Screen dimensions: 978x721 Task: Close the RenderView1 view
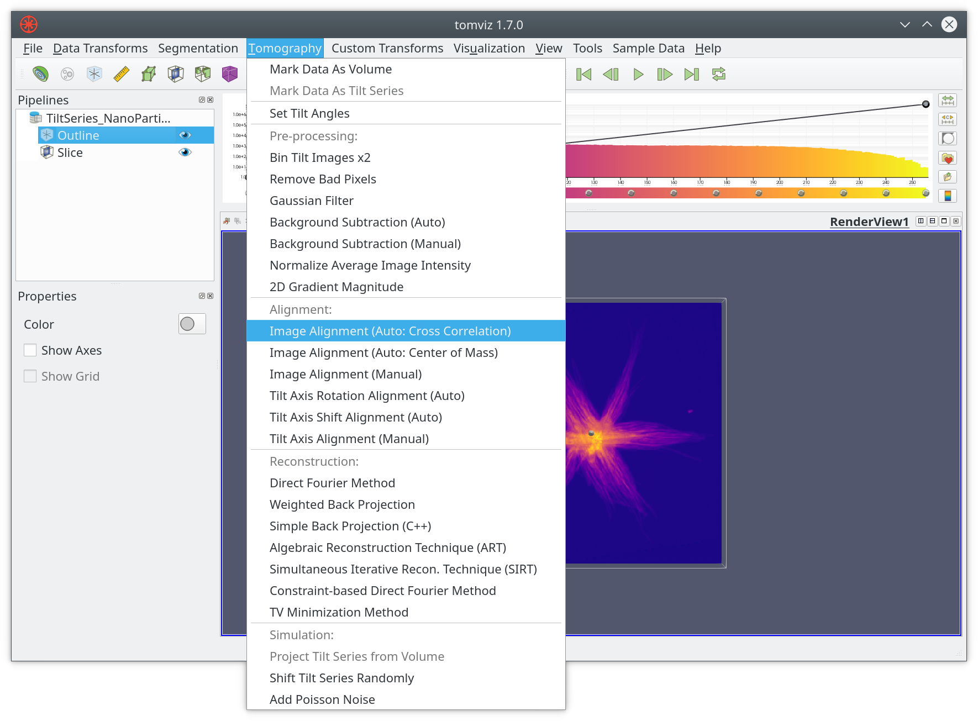point(956,221)
